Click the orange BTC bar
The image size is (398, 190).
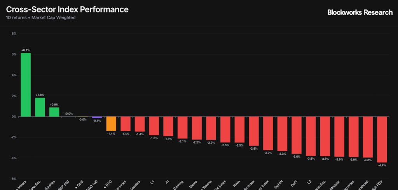coord(111,124)
